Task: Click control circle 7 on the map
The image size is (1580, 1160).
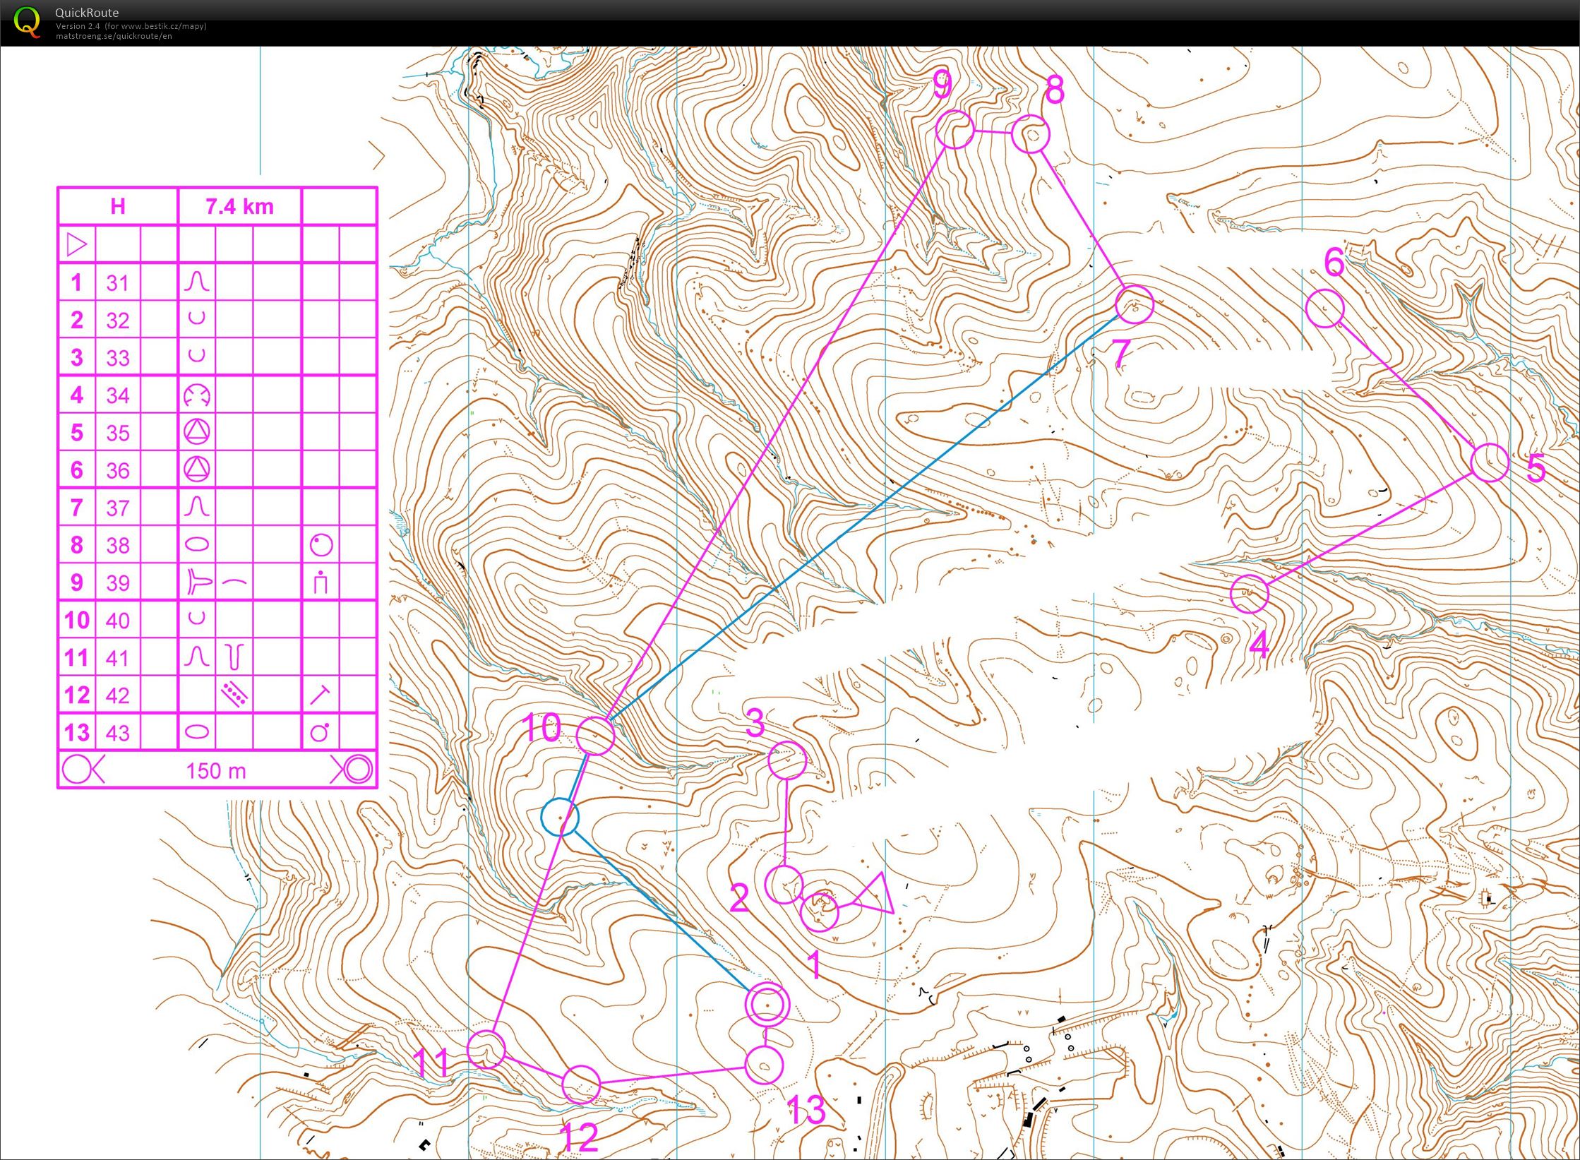Action: 1134,305
